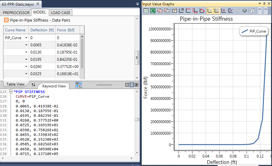The height and width of the screenshot is (166, 272).
Task: Swap graph axes with red arrows icon
Action: [202, 11]
